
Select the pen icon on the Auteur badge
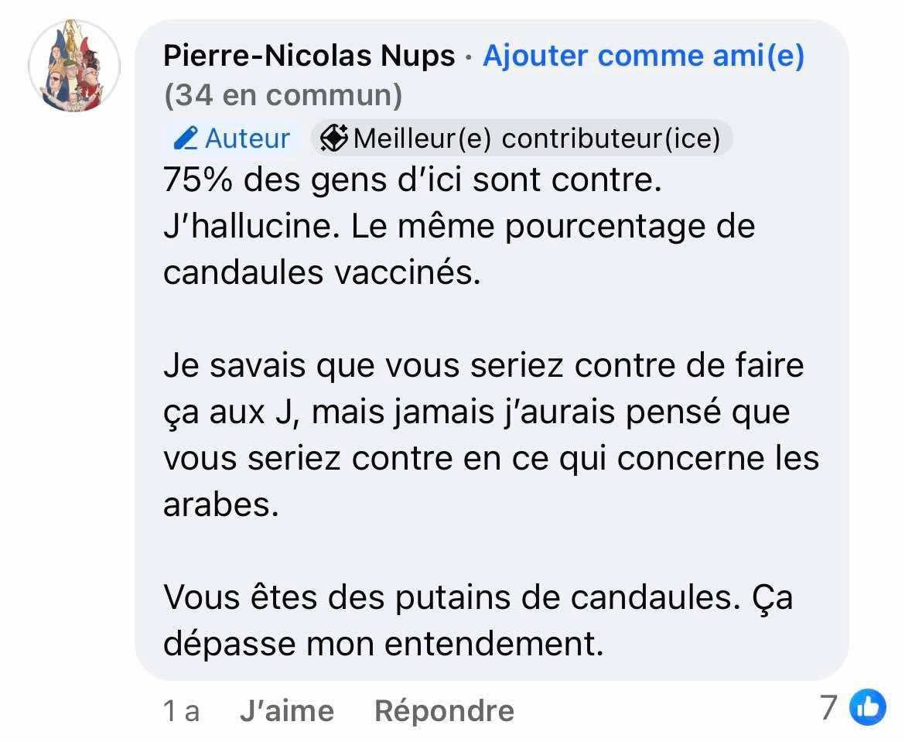tap(184, 138)
